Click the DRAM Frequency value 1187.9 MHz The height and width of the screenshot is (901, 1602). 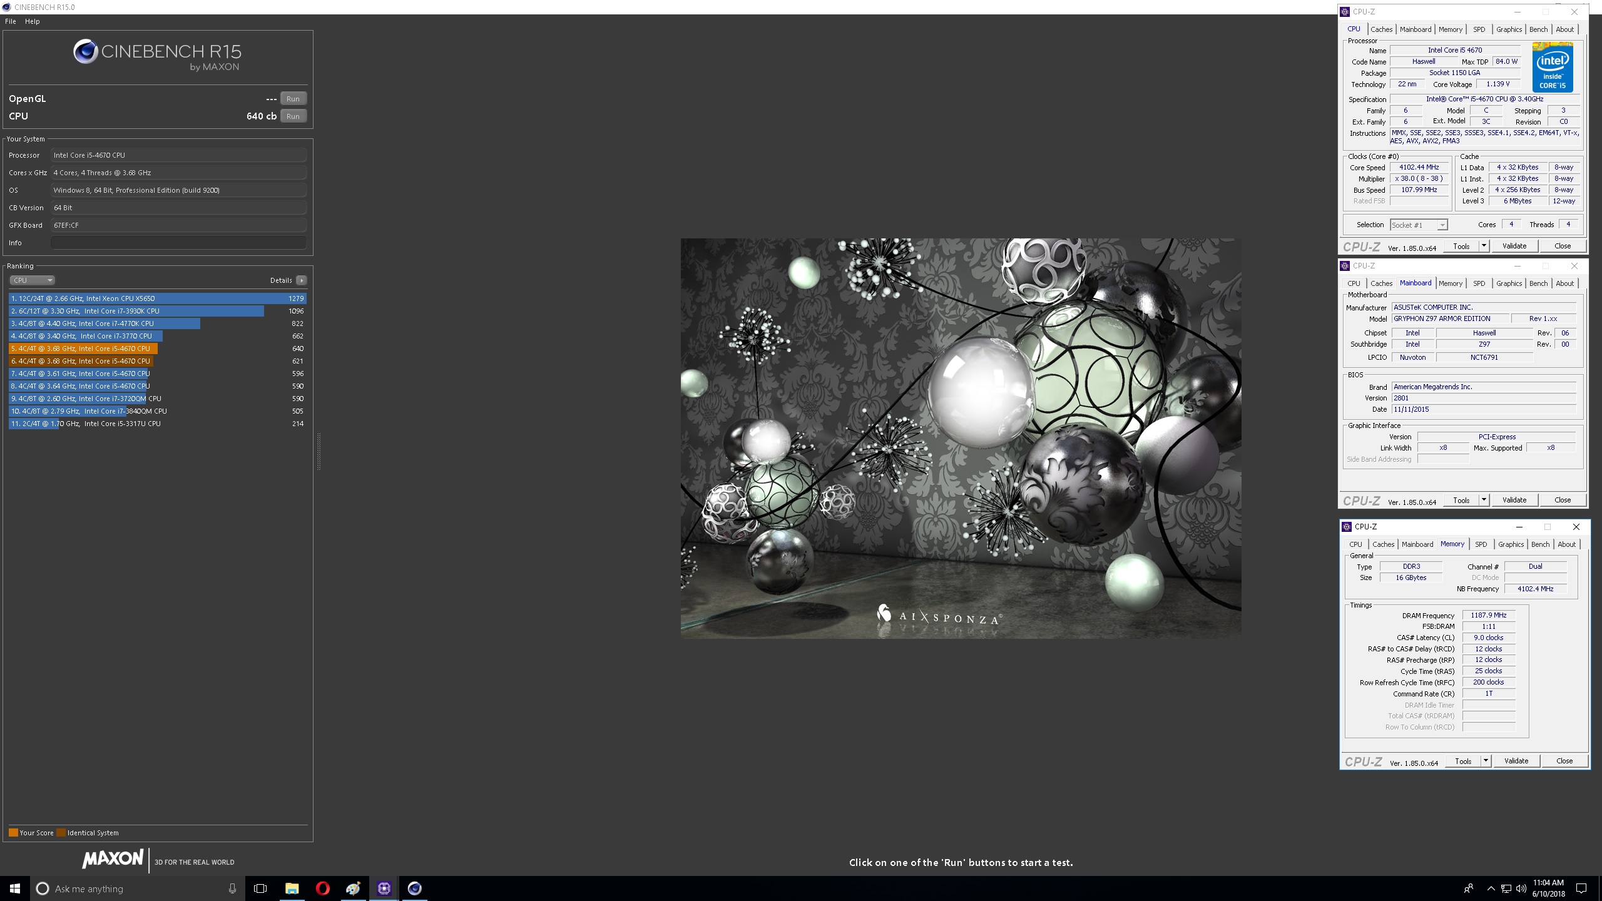click(1489, 616)
